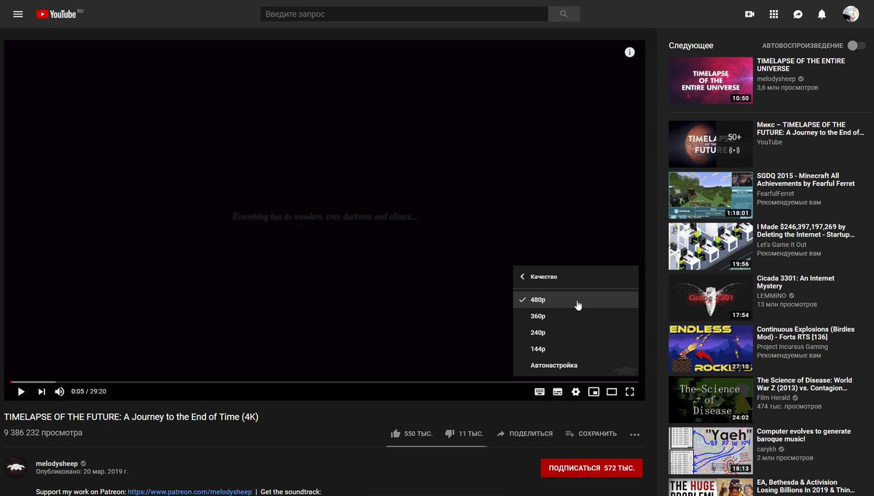The height and width of the screenshot is (496, 874).
Task: Activate miniplayer mode
Action: pyautogui.click(x=594, y=392)
